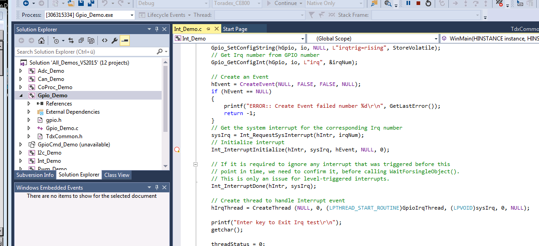Collapse the Gpio_Demo project node

[20, 95]
